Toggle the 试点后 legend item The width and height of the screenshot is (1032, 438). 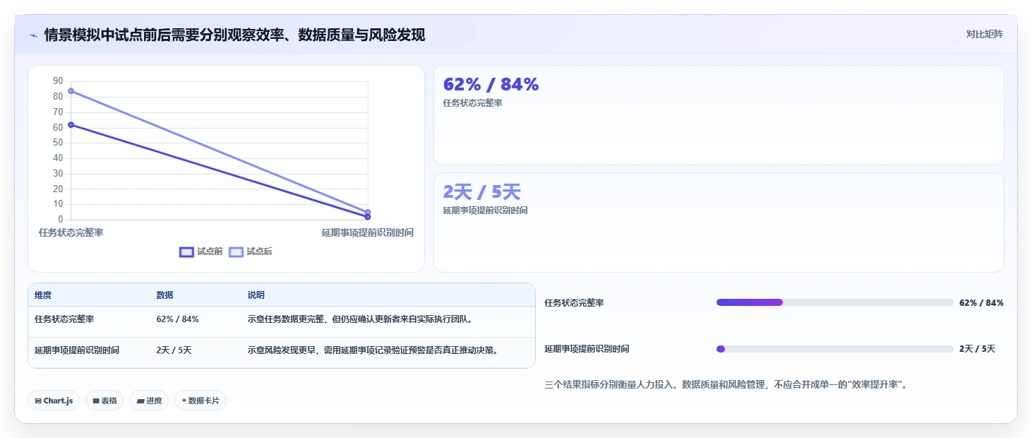pyautogui.click(x=251, y=251)
